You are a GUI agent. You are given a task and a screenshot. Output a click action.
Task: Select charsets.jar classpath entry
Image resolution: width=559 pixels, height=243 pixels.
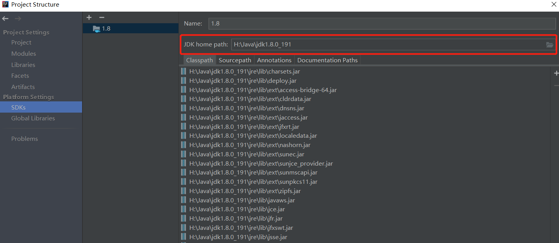pyautogui.click(x=245, y=72)
